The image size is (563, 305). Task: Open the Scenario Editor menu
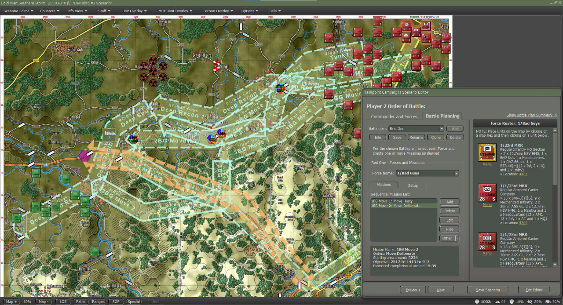(19, 11)
